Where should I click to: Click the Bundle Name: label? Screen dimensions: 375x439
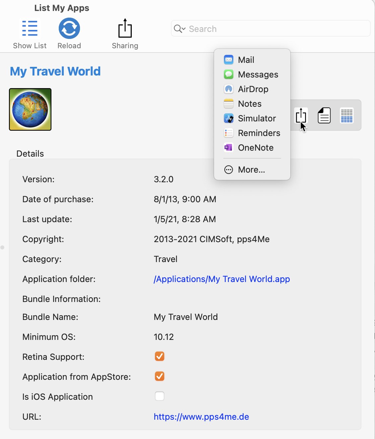(x=50, y=317)
